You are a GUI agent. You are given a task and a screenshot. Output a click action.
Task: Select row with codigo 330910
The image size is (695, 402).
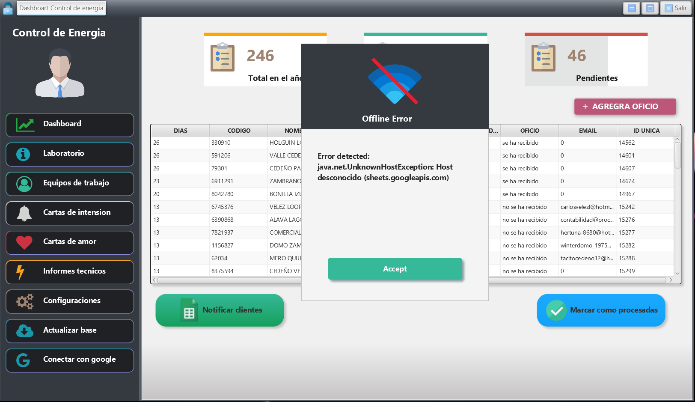click(x=413, y=143)
